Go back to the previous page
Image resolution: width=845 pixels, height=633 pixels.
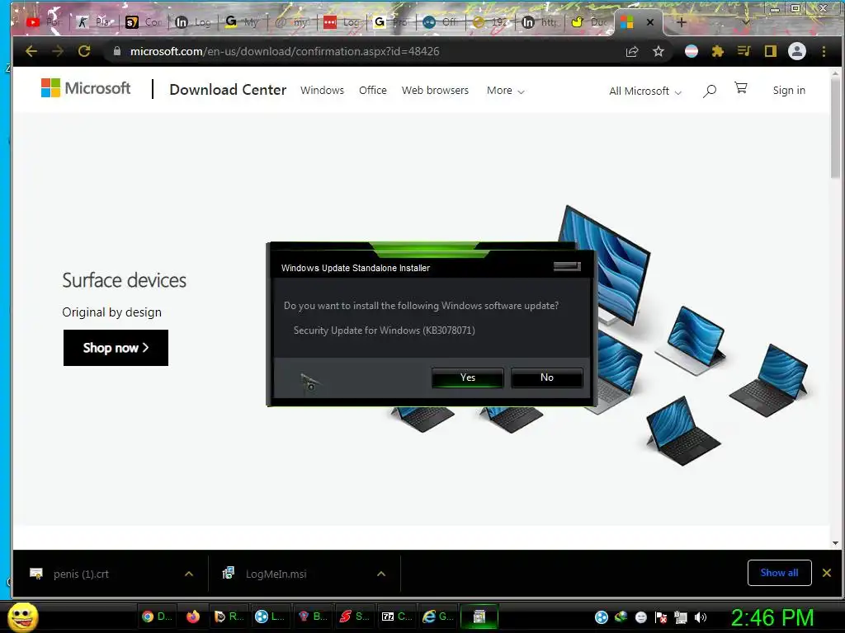(31, 51)
